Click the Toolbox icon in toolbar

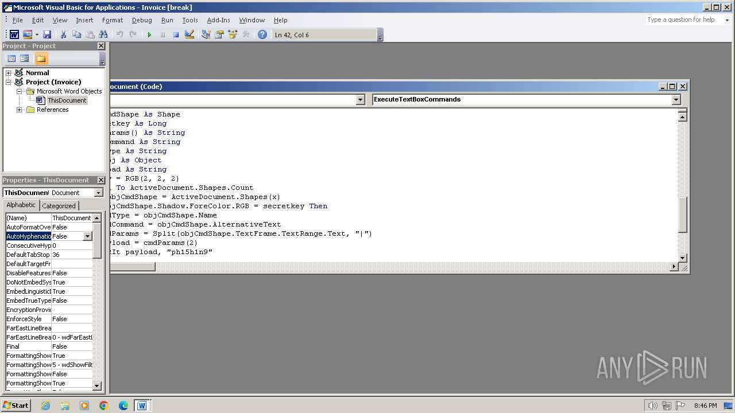(246, 34)
